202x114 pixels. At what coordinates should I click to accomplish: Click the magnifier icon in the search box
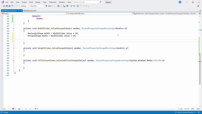pos(100,2)
